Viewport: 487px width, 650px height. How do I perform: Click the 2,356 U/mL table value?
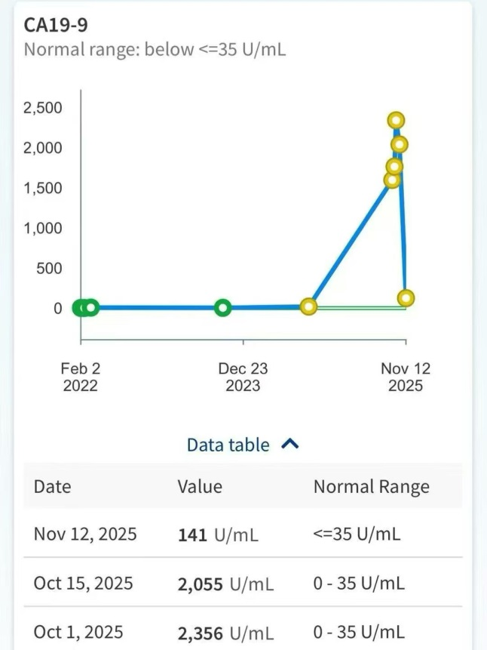tap(225, 633)
